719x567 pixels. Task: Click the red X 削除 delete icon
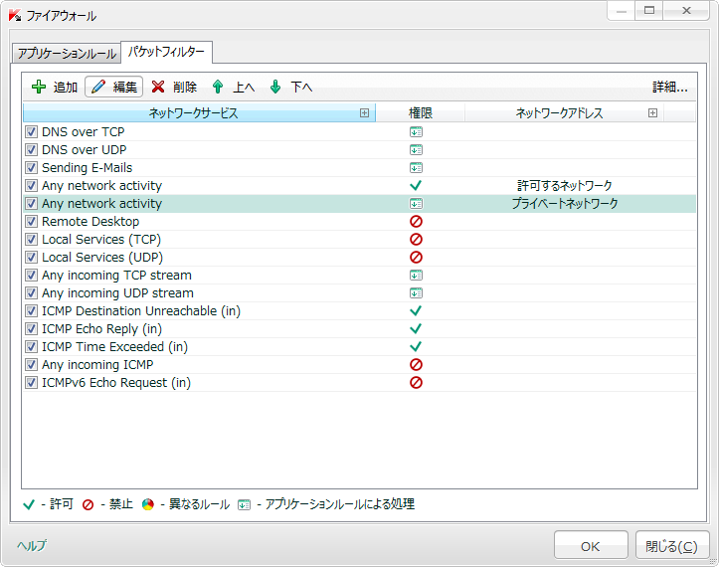[158, 88]
